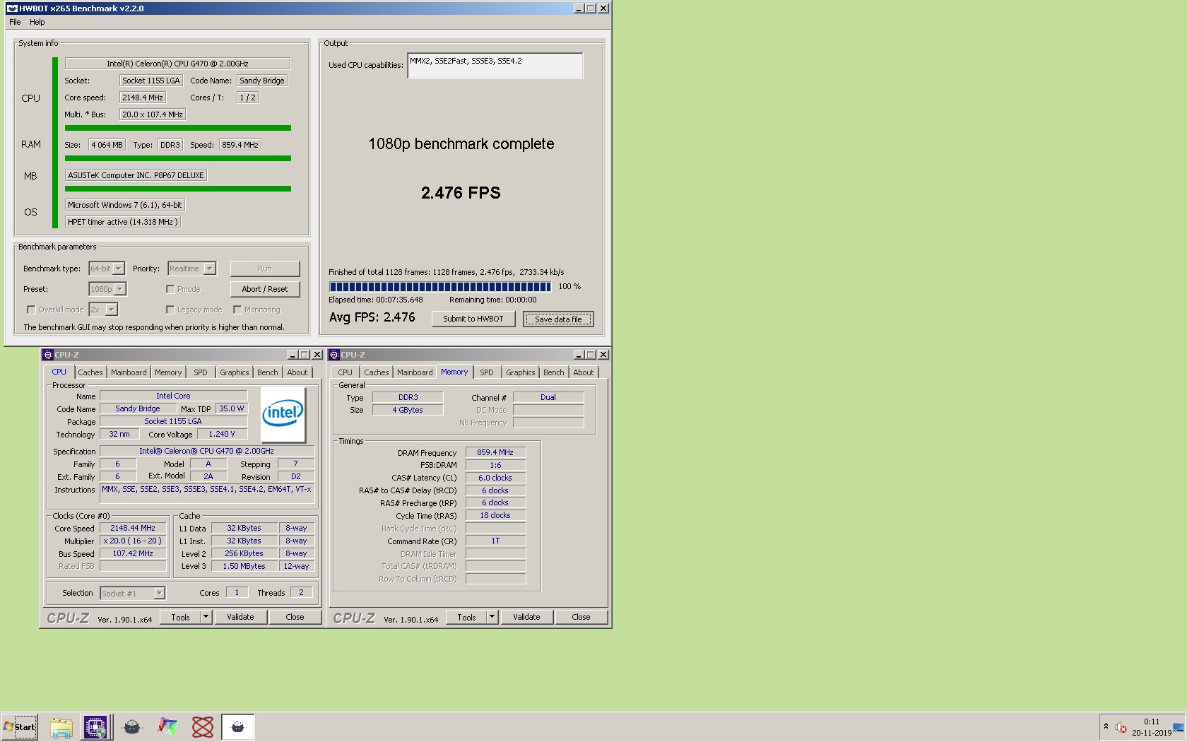The height and width of the screenshot is (742, 1187).
Task: Click the Abort / Reset button
Action: 265,289
